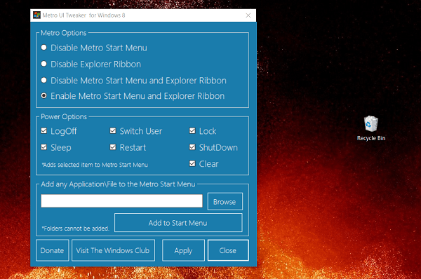Open Visit The Windows Club link button
The image size is (421, 279).
click(x=113, y=250)
